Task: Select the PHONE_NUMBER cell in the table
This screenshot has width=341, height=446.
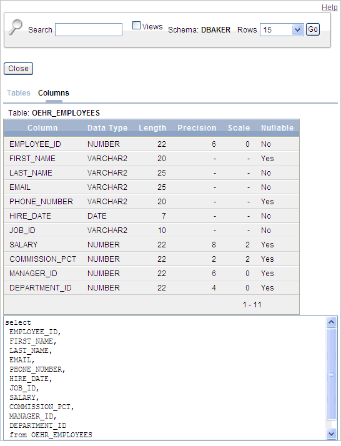Action: [x=41, y=202]
